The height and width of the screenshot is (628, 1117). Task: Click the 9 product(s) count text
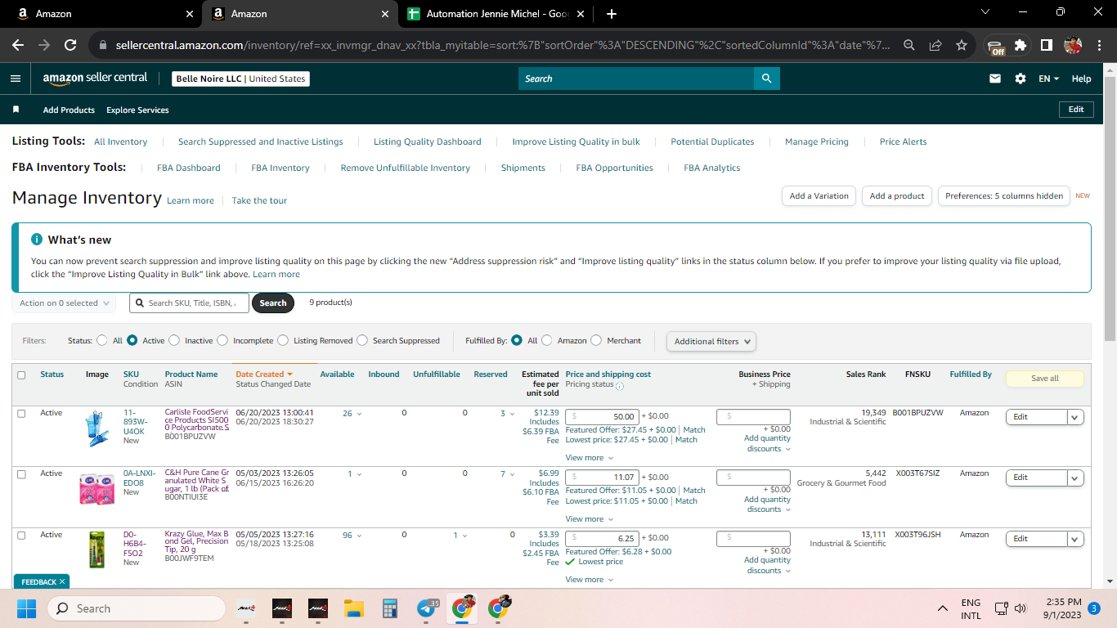330,303
